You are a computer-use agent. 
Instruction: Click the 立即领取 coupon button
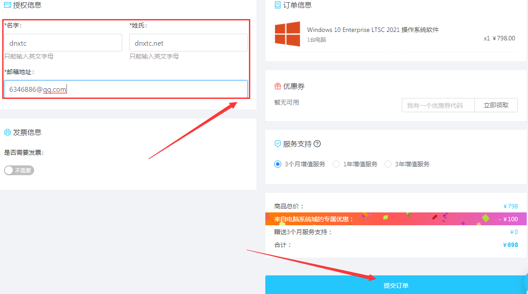[496, 105]
